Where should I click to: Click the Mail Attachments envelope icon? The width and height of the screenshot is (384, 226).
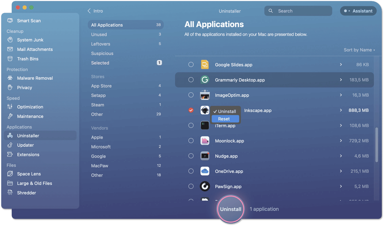(x=10, y=49)
